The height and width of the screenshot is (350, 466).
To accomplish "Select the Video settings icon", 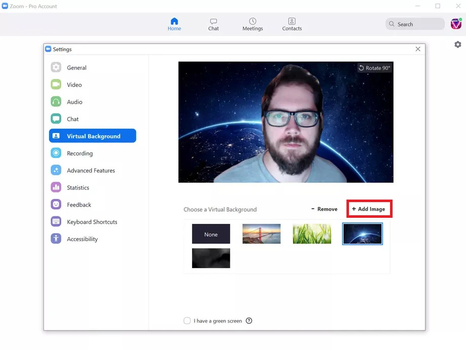I will [x=56, y=85].
